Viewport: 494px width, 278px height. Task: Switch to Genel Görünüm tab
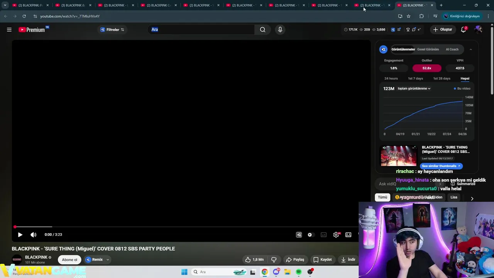coord(428,49)
